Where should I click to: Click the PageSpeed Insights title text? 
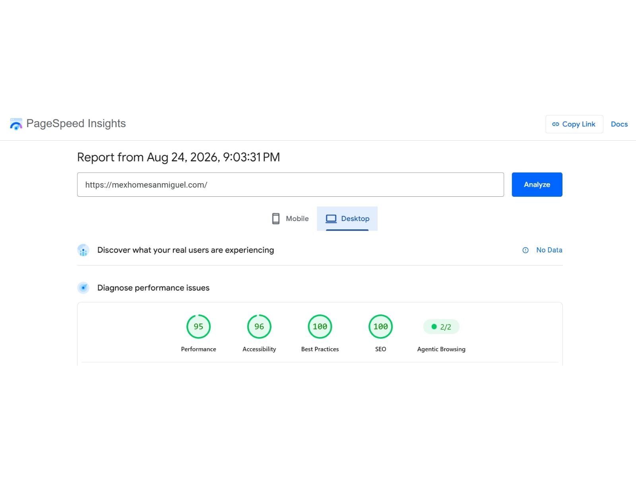[76, 124]
